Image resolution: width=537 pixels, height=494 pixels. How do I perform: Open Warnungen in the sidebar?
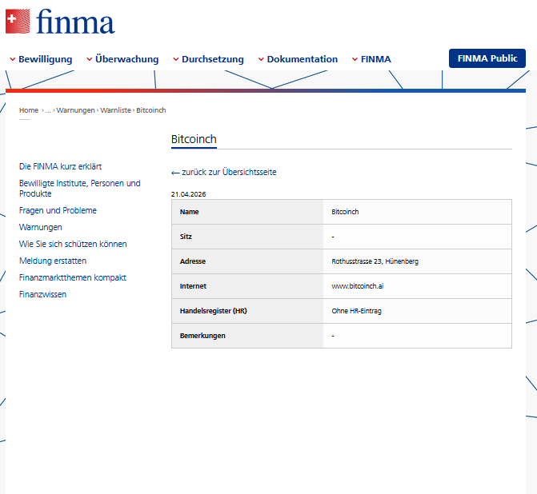[40, 227]
